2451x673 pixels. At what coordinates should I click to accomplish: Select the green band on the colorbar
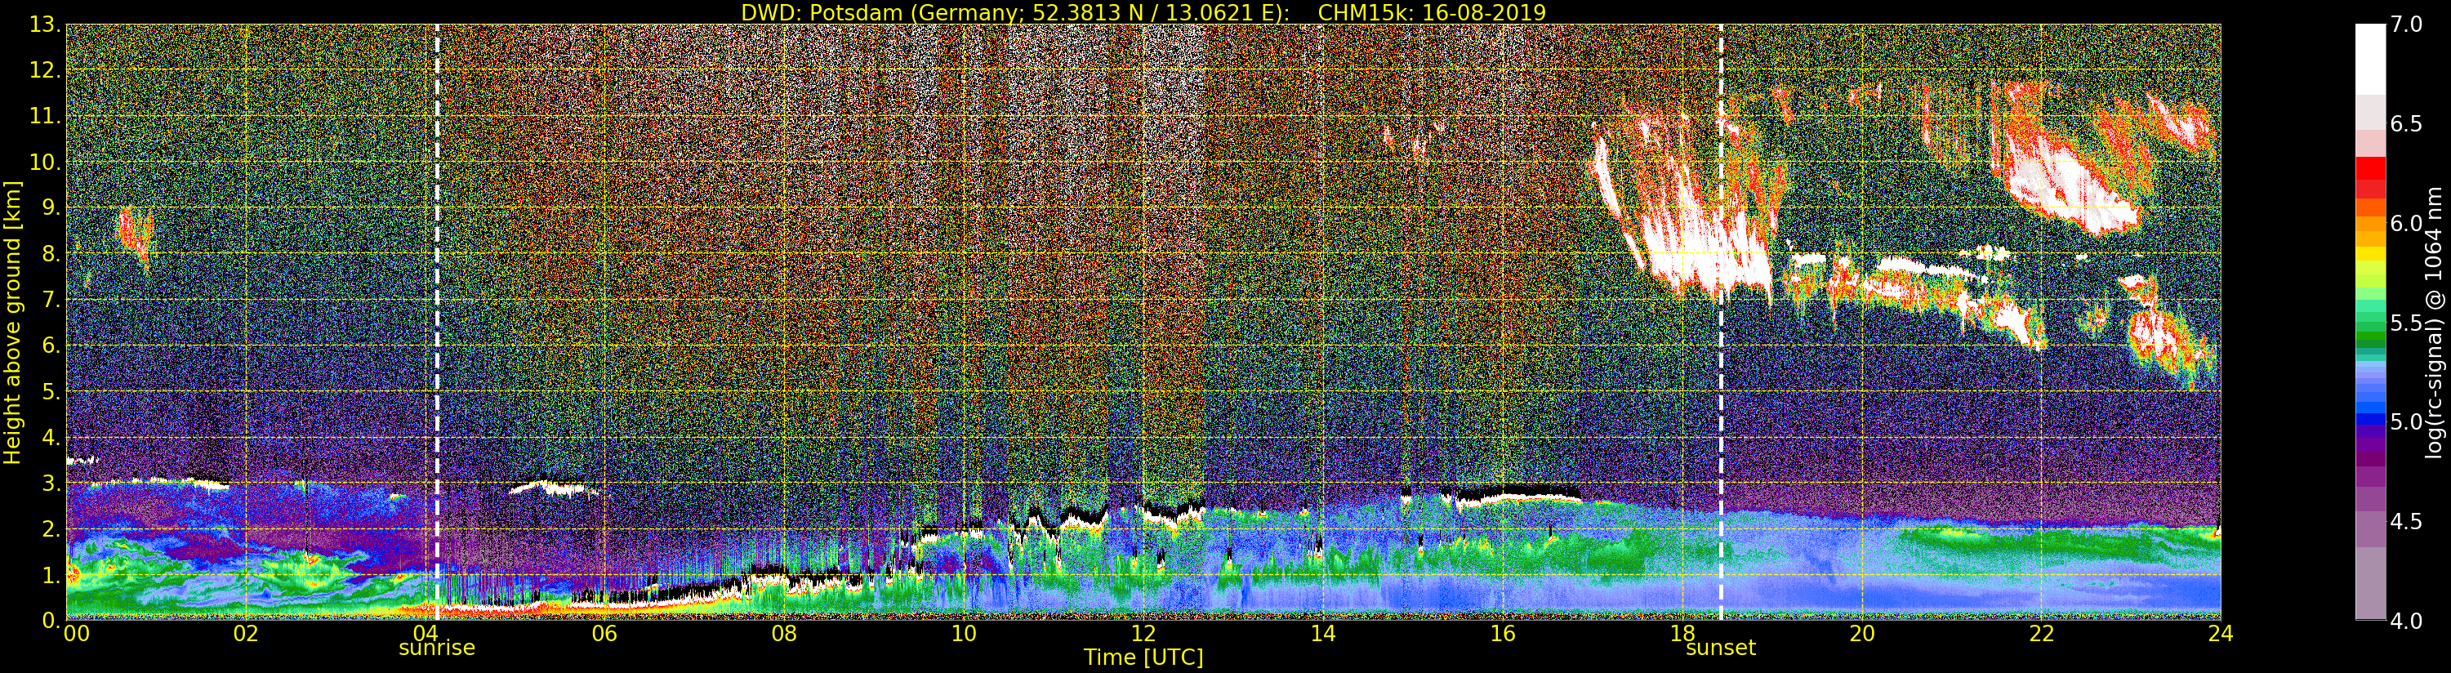click(x=2370, y=328)
